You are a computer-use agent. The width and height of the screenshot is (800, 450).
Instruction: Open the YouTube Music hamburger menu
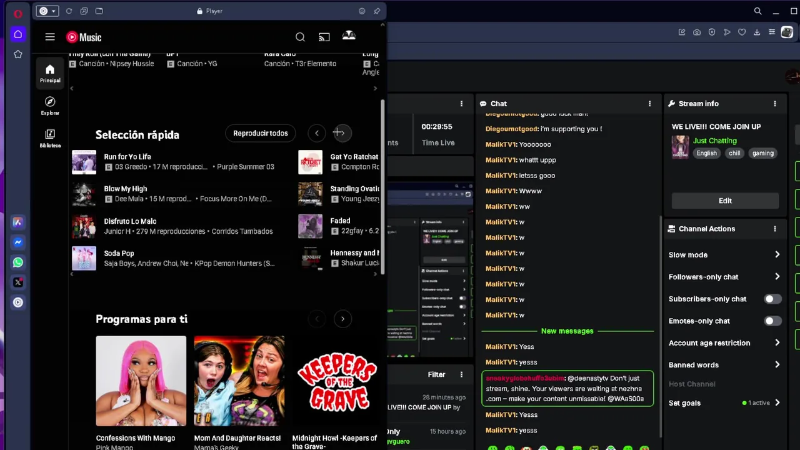tap(50, 37)
